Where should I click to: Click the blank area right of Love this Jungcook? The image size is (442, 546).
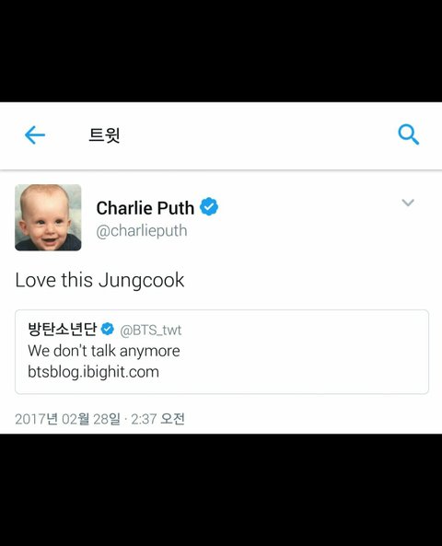307,280
